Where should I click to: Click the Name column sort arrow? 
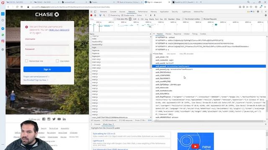(150, 34)
